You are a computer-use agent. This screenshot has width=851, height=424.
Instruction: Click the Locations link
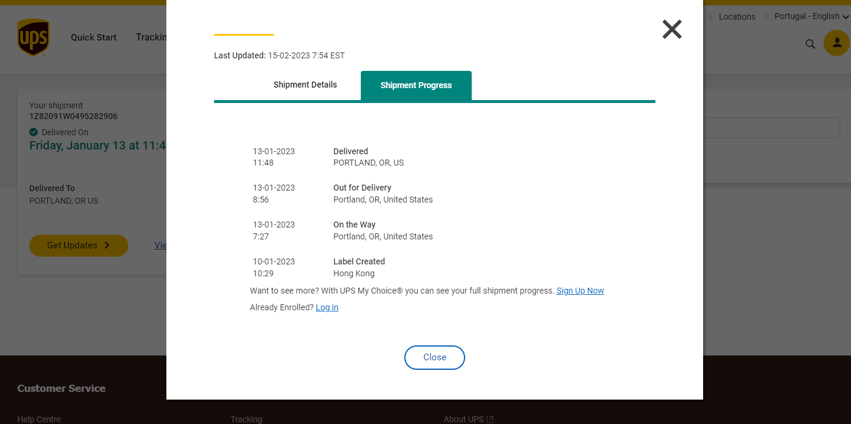pyautogui.click(x=737, y=17)
